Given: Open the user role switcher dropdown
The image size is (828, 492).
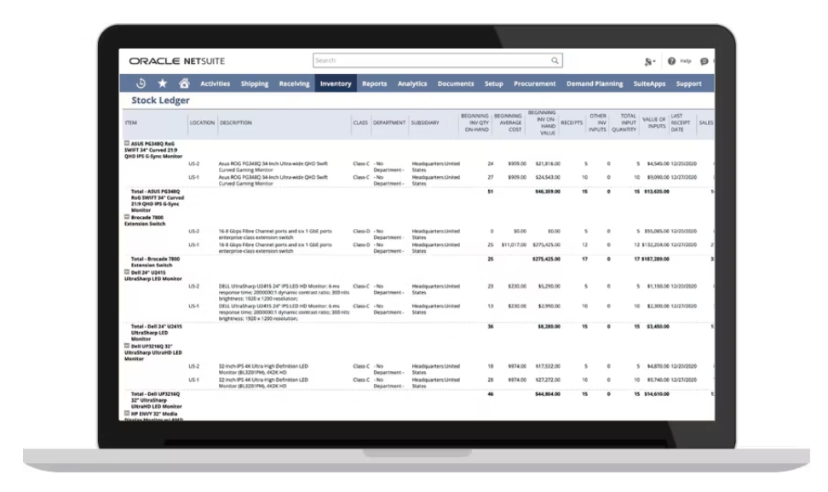Looking at the screenshot, I should point(650,62).
